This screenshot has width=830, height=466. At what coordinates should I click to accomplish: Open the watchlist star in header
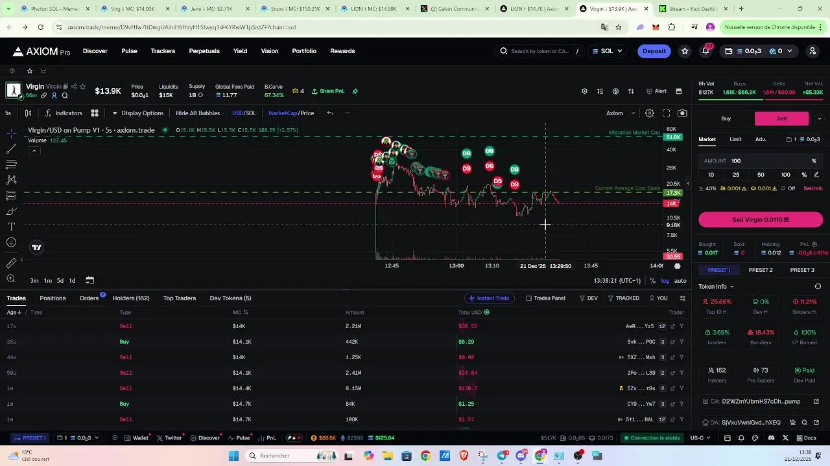685,51
